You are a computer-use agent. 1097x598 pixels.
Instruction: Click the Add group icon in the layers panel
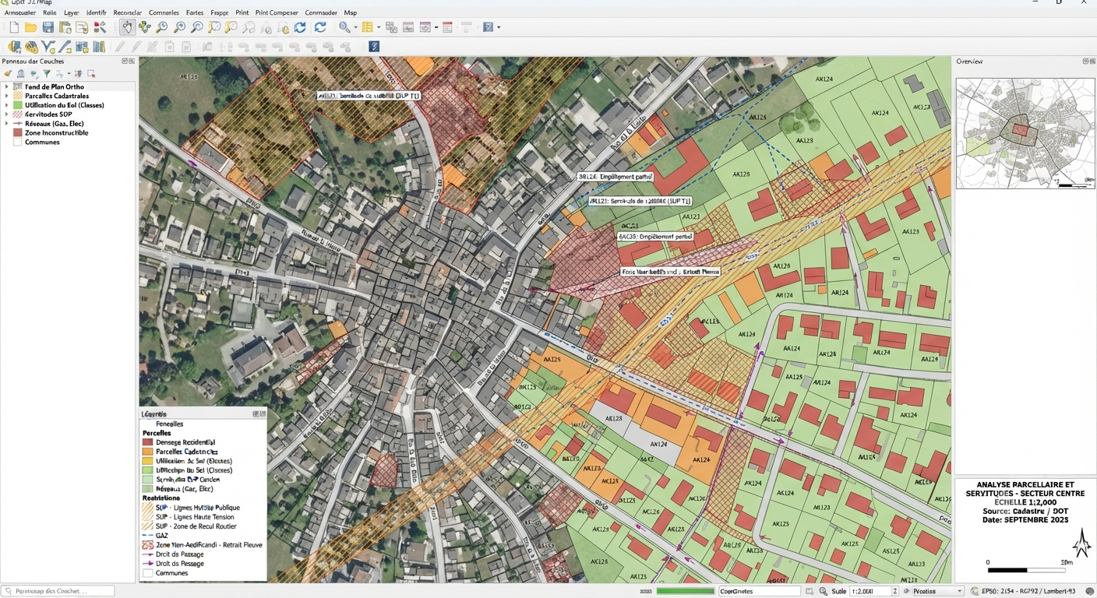pyautogui.click(x=21, y=74)
